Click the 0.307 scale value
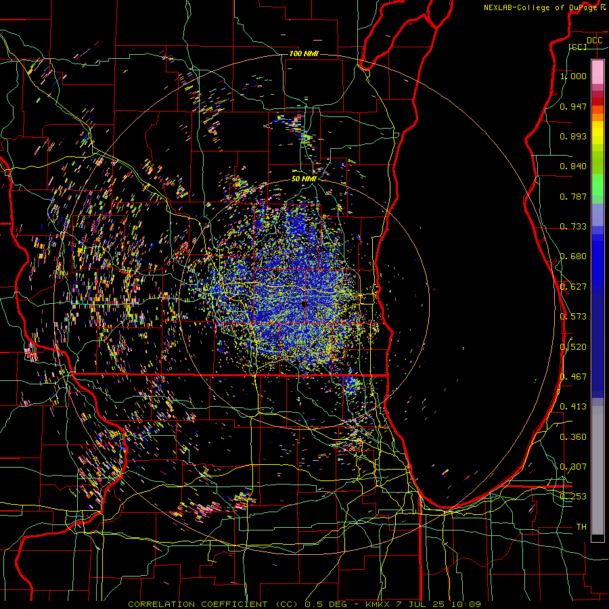609x609 pixels. (x=573, y=467)
